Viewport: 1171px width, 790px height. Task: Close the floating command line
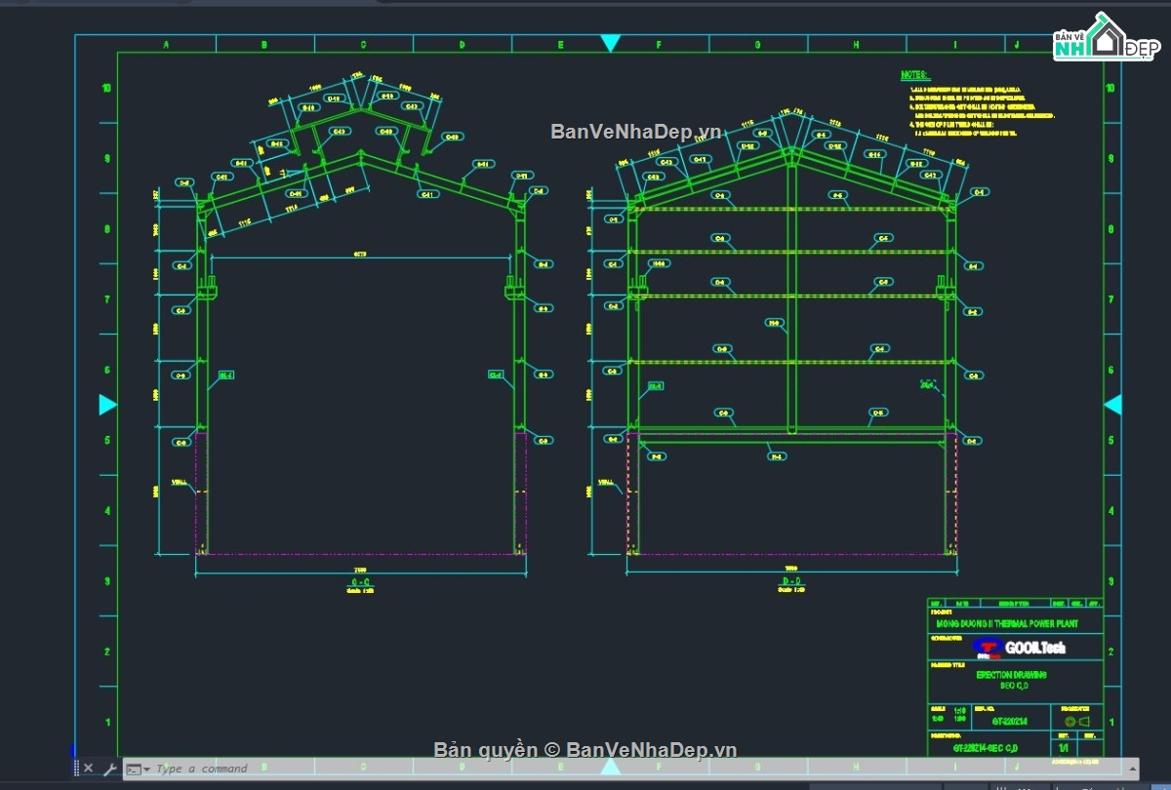(x=89, y=768)
